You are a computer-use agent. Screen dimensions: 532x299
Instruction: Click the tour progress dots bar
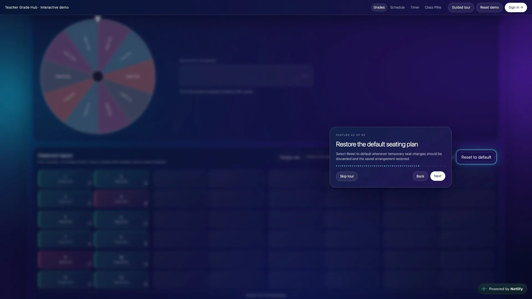click(x=390, y=166)
